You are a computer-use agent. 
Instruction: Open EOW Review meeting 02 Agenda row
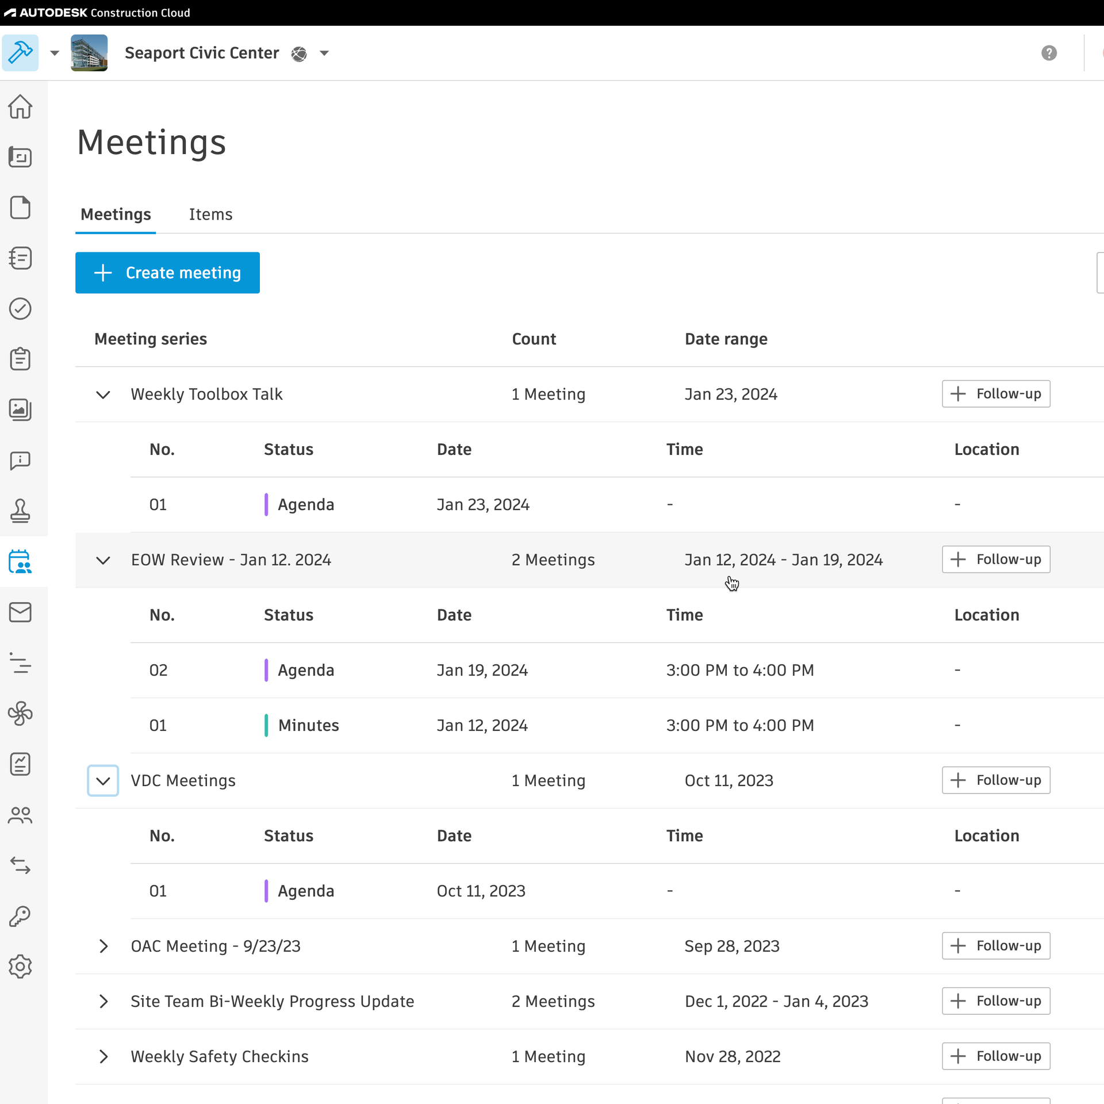pyautogui.click(x=617, y=670)
